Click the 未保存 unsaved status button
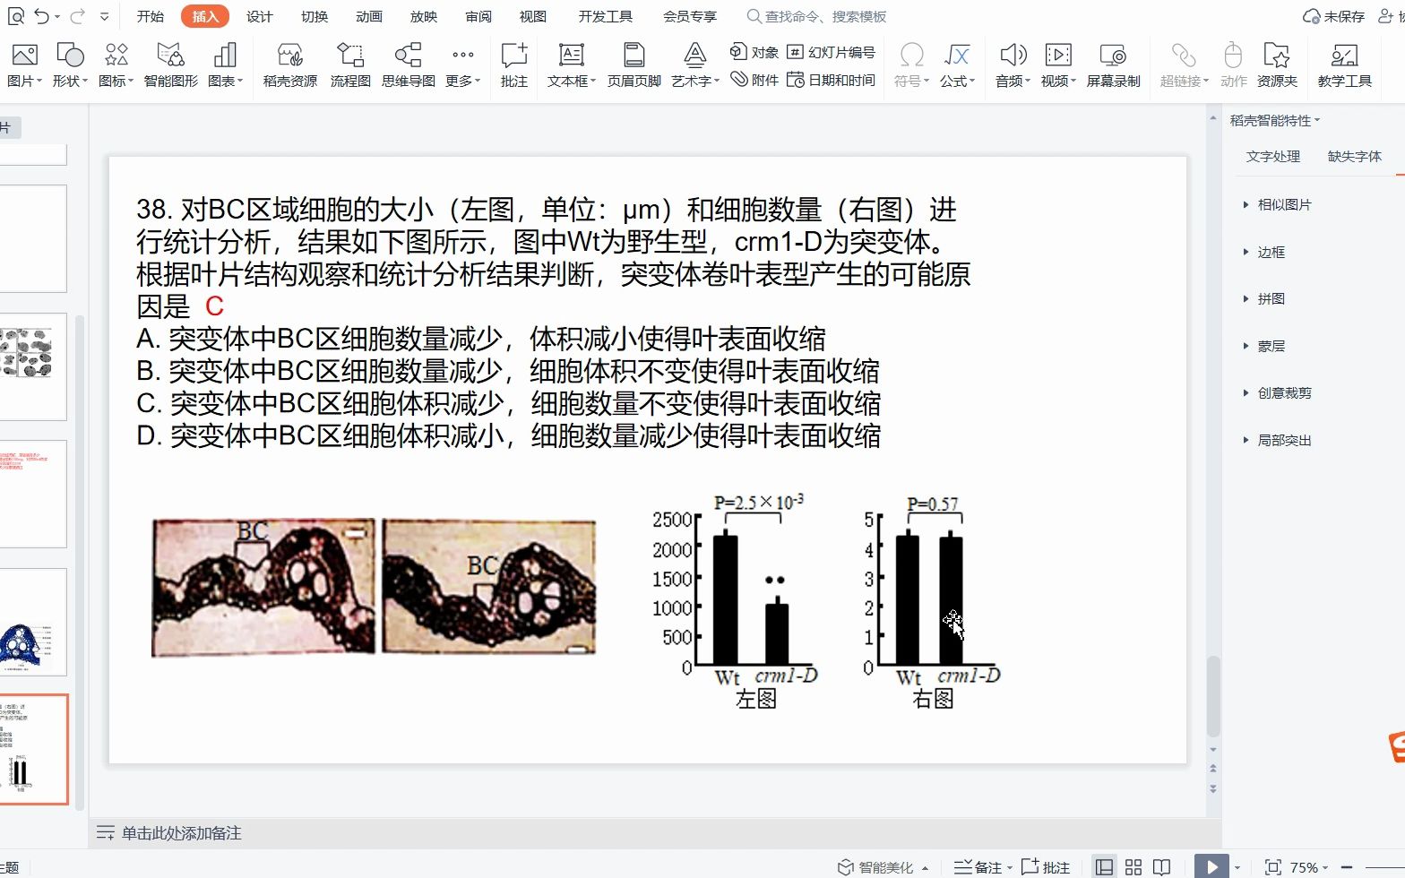Viewport: 1405px width, 878px height. point(1333,16)
